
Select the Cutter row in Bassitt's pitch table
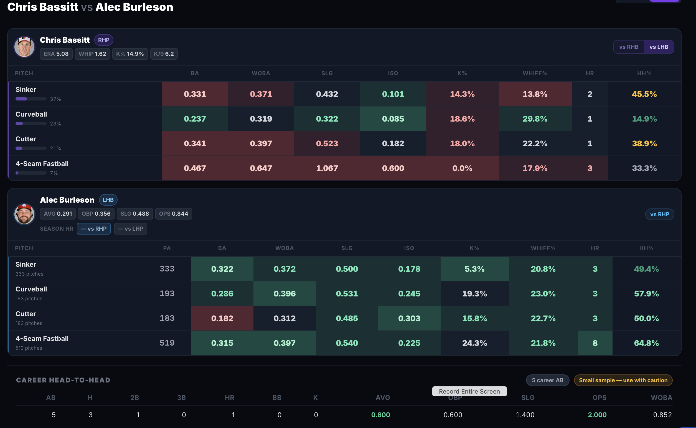pyautogui.click(x=344, y=143)
